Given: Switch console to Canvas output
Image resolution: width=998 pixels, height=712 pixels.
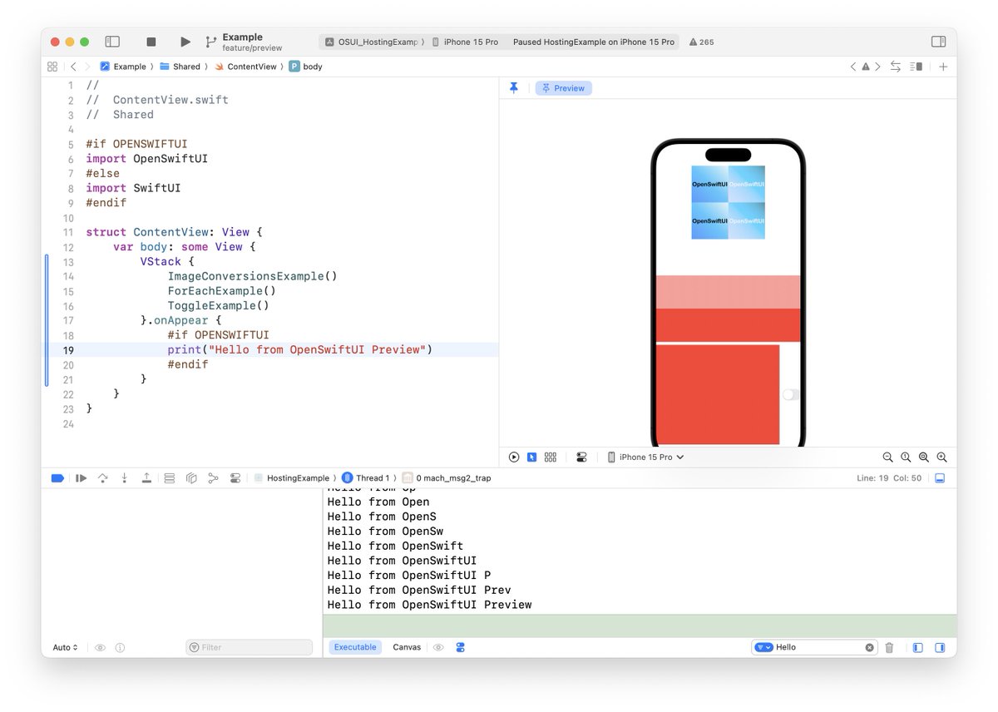Looking at the screenshot, I should pyautogui.click(x=407, y=647).
